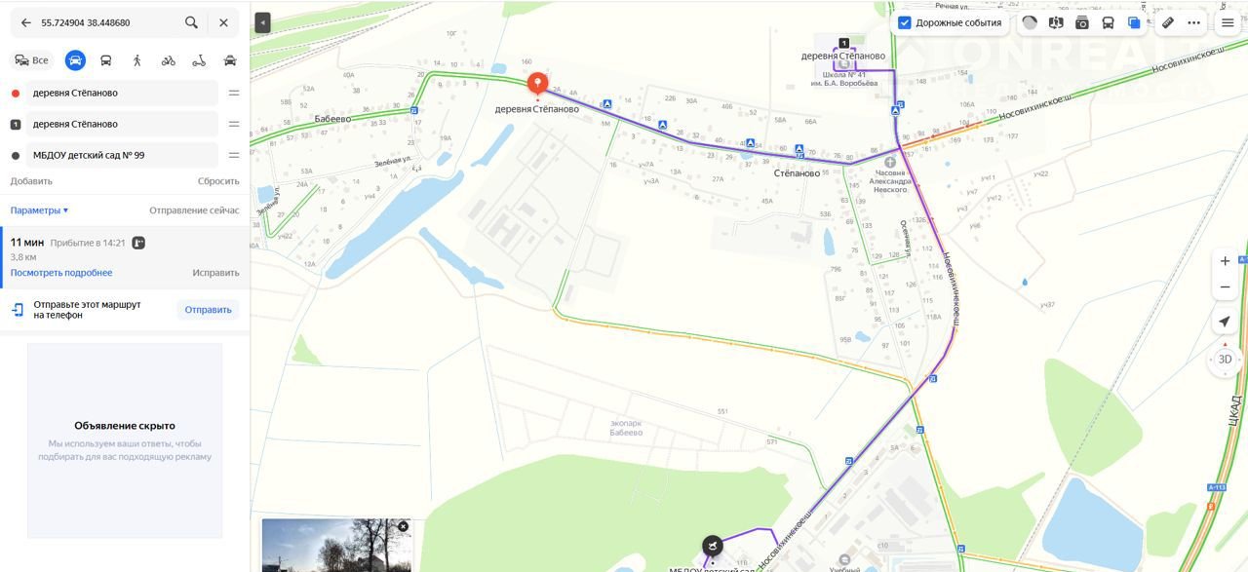Open map layers selector
Screen dimensions: 1248x572
click(x=1135, y=22)
